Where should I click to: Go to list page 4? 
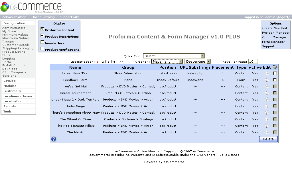(114, 62)
